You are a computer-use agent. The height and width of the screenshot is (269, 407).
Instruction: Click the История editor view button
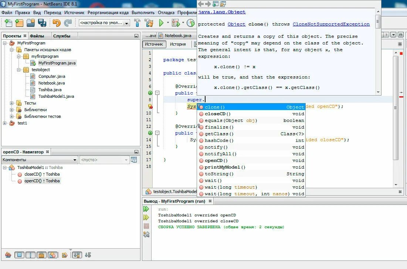[178, 44]
